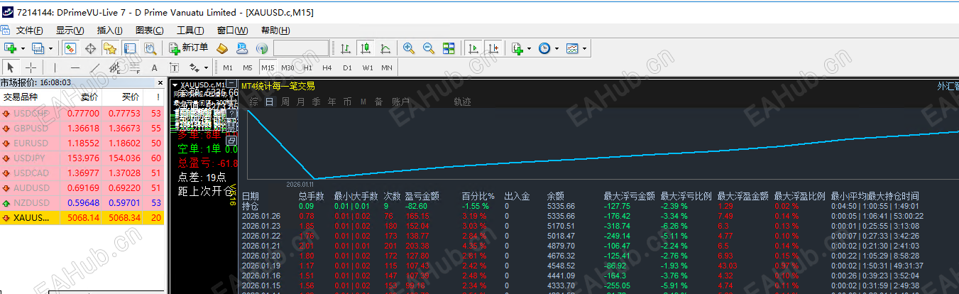Click the 新订单 new order button
The image size is (959, 294).
189,48
